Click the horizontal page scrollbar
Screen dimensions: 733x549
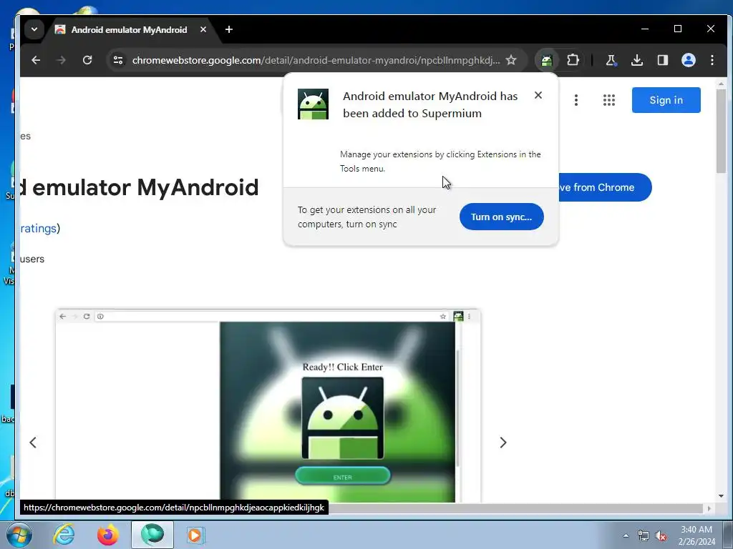point(514,508)
